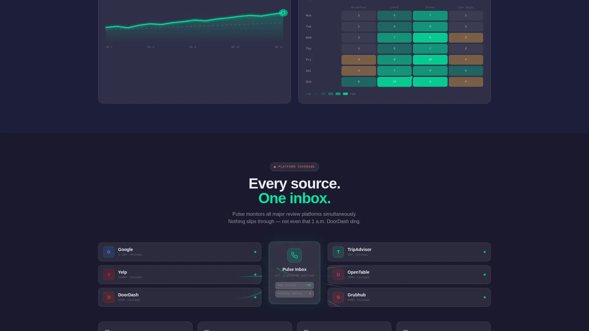
Task: Click the PLATFORM COVERAGE badge
Action: pos(294,167)
